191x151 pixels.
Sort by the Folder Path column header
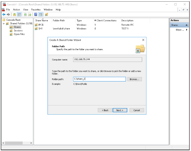59,20
